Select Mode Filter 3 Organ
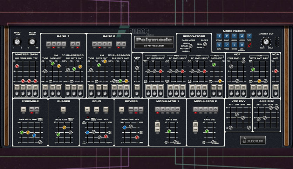 (234, 36)
